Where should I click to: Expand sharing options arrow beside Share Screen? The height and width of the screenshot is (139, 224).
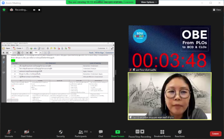(125, 132)
